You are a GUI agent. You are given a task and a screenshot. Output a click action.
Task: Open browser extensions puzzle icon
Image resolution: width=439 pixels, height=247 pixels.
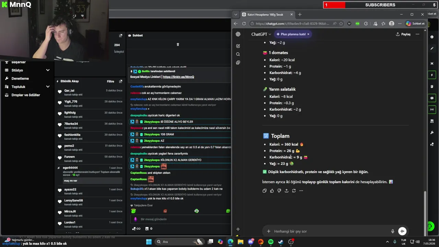pyautogui.click(x=366, y=24)
